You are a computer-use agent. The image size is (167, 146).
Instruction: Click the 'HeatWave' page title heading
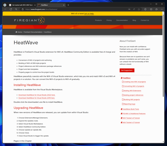click(x=26, y=43)
